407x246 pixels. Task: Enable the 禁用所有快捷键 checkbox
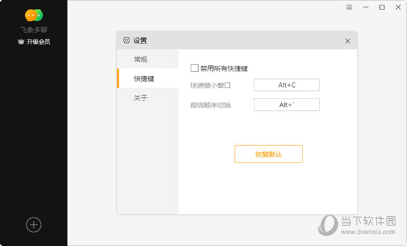(195, 68)
